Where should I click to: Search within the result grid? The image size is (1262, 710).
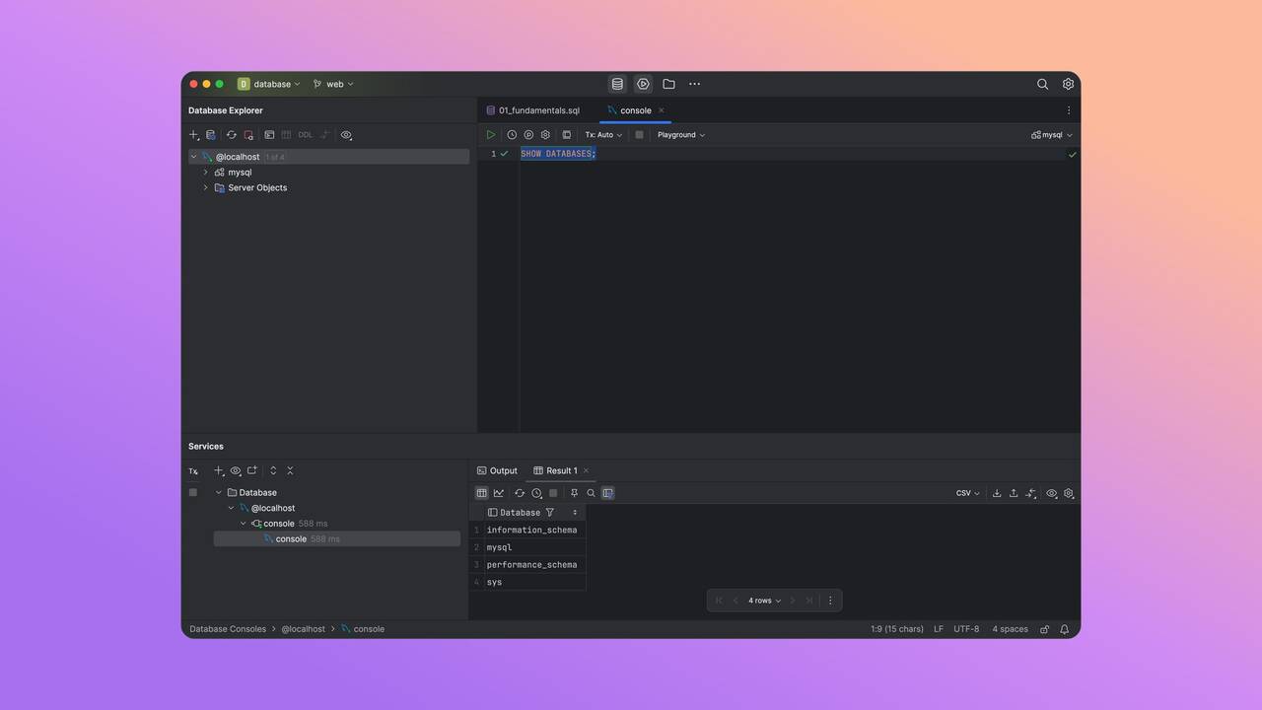591,493
